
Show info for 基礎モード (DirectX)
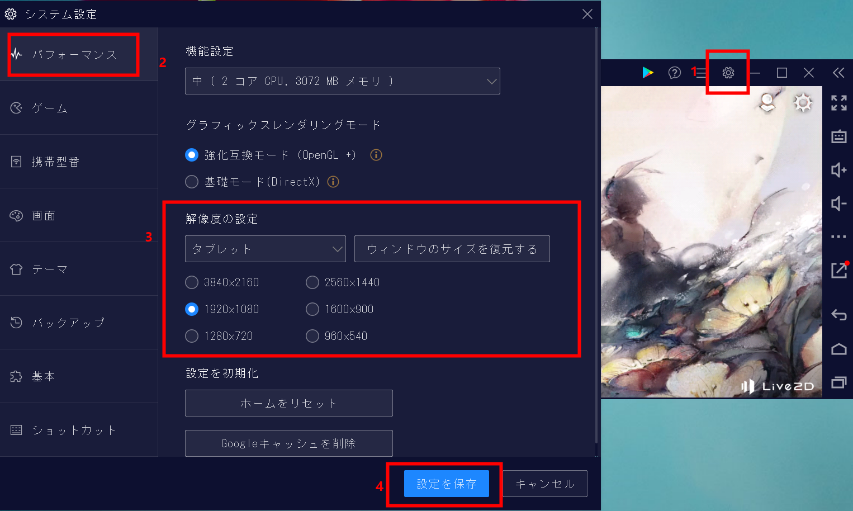[333, 182]
